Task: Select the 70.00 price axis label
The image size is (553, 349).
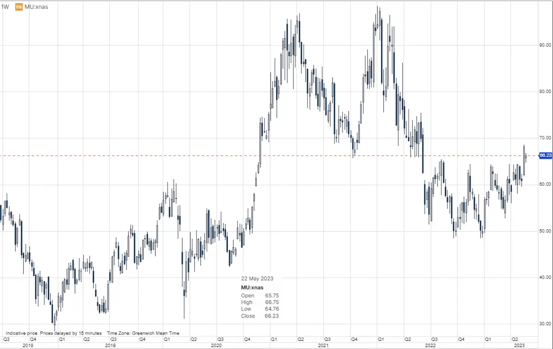Action: coord(545,138)
